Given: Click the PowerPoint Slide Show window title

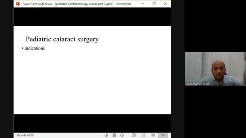Looking at the screenshot, I should pos(76,4).
